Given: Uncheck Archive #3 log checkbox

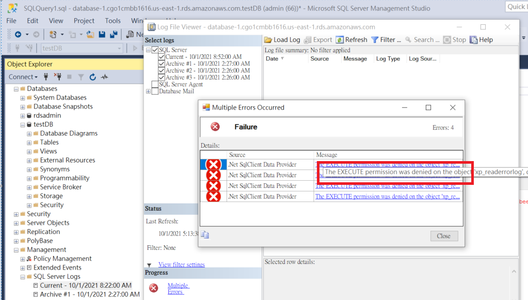Looking at the screenshot, I should (x=162, y=77).
